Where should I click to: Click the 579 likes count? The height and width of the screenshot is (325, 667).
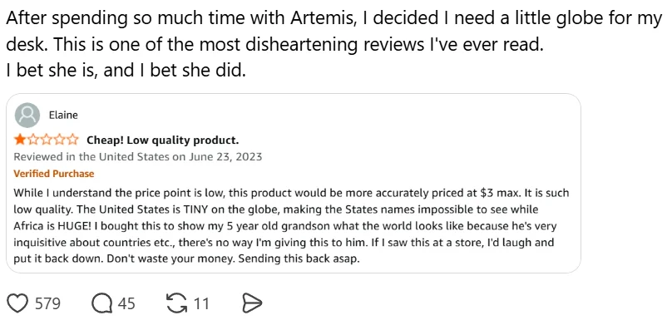tap(47, 304)
